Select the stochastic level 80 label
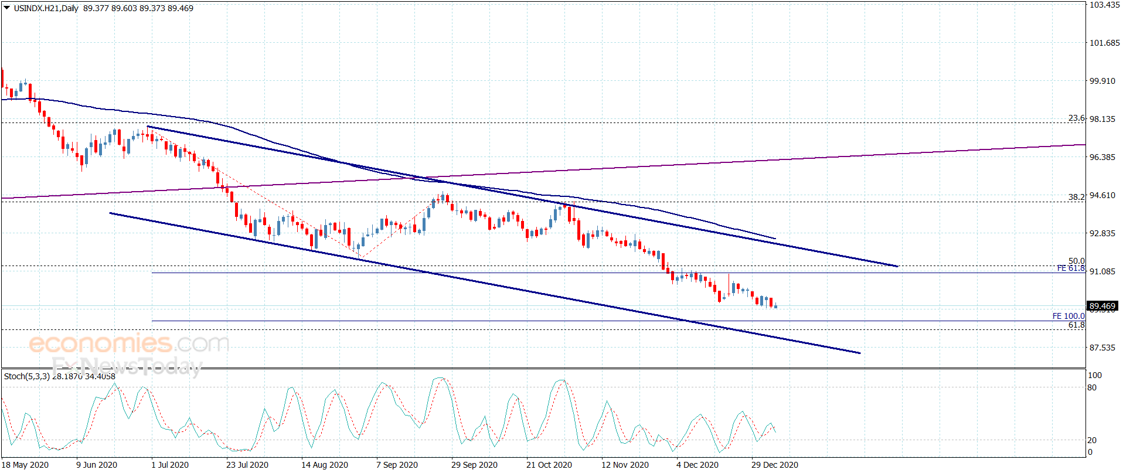The image size is (1123, 473). [1092, 387]
